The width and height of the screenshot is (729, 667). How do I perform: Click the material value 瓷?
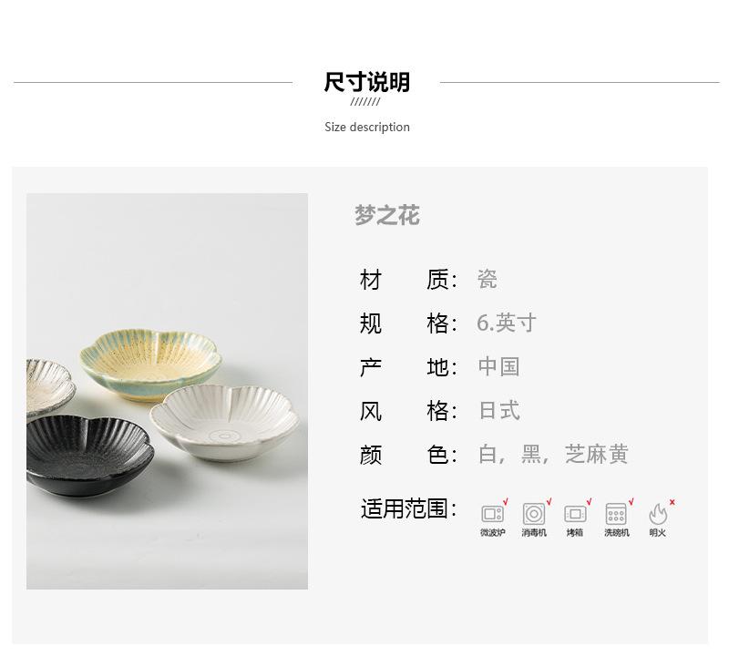(x=488, y=280)
